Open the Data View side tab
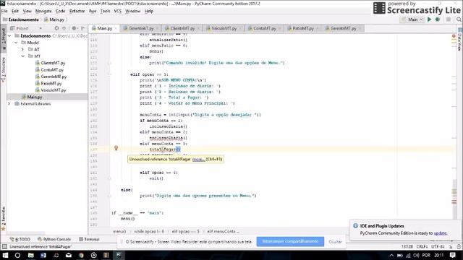463x260 pixels. 460,40
